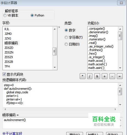This screenshot has height=135, width=127.
Task: Click the functions list scrollbar thumb
Action: (120, 36)
